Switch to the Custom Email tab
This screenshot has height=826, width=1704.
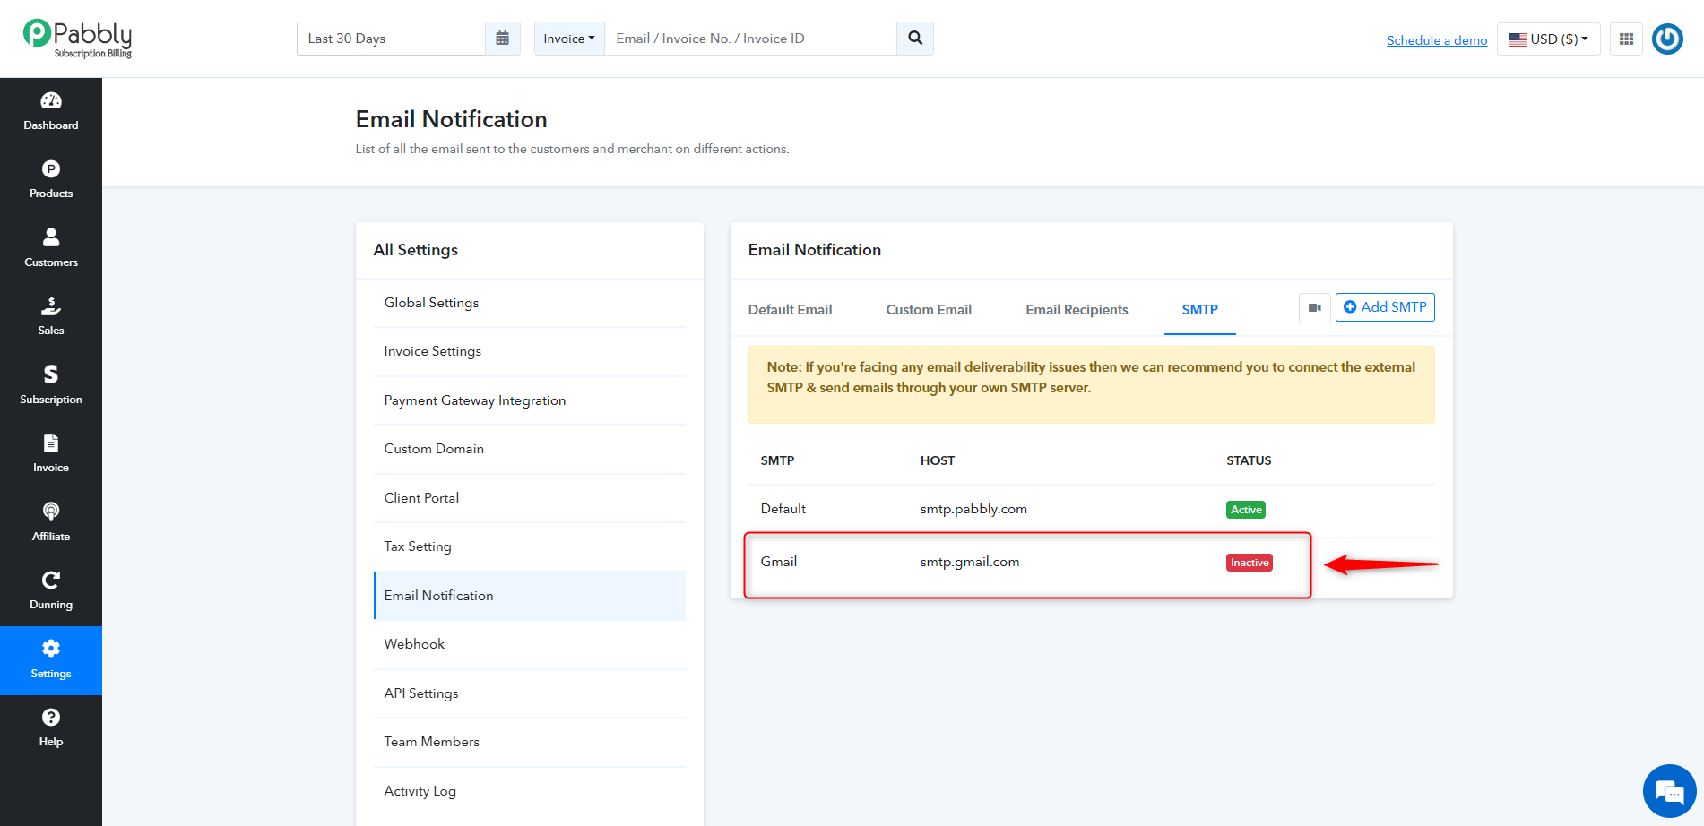point(929,310)
